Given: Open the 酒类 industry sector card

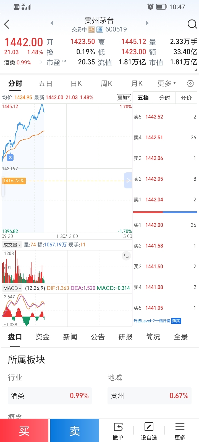Looking at the screenshot, I should coord(50,396).
